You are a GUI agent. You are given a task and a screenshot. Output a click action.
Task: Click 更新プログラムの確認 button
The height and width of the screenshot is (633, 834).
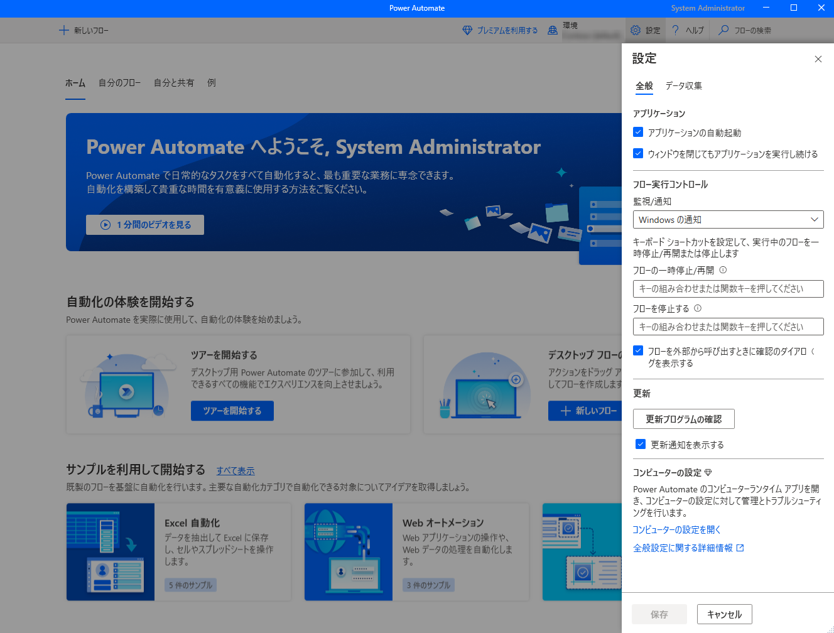click(684, 419)
